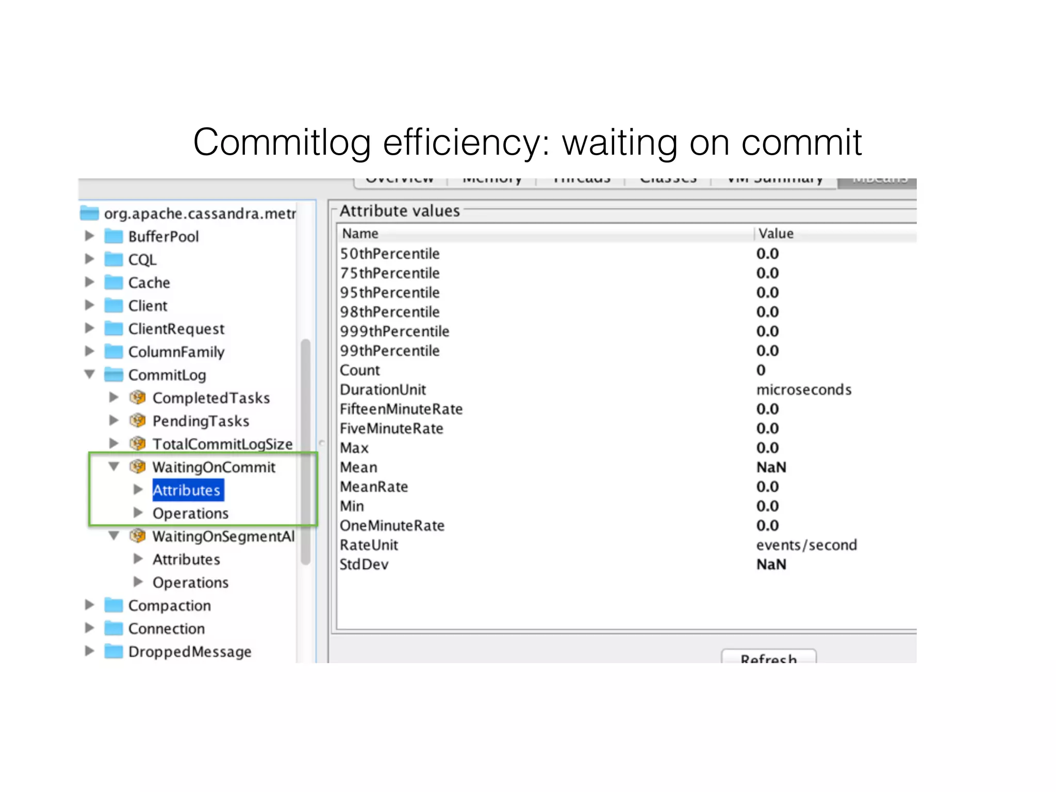Click the CommitLog folder icon
This screenshot has height=792, width=1056.
pos(113,375)
